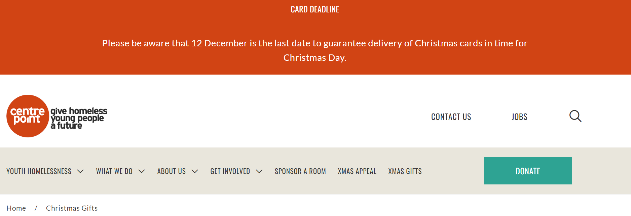This screenshot has height=216, width=631.
Task: Click the Christmas Gifts breadcrumb text
Action: click(x=72, y=208)
